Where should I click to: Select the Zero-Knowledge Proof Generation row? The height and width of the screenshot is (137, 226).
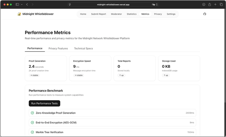coord(112,113)
